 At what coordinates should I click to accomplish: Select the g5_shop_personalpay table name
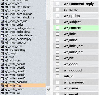pyautogui.click(x=18, y=39)
